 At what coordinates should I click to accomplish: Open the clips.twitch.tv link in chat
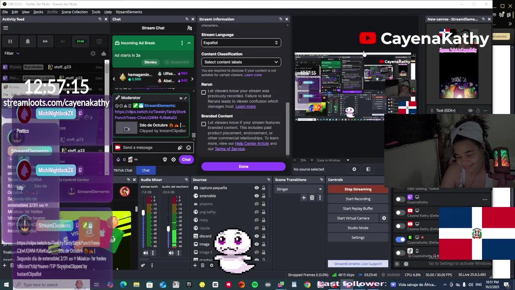point(150,114)
